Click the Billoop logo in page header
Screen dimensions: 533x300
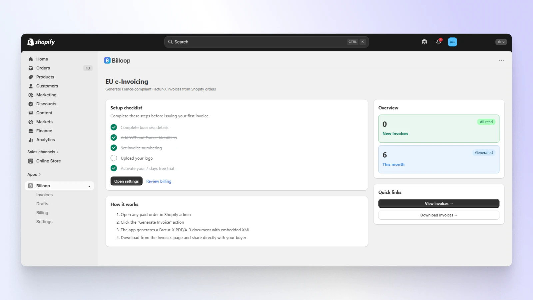click(107, 60)
